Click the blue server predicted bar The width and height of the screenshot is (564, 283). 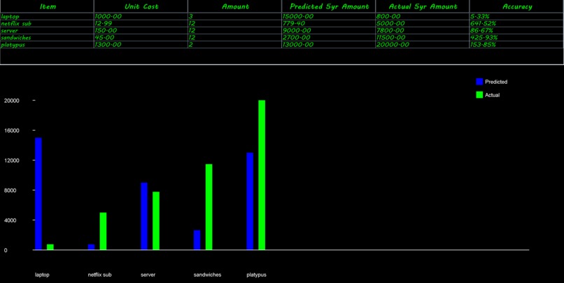[144, 216]
